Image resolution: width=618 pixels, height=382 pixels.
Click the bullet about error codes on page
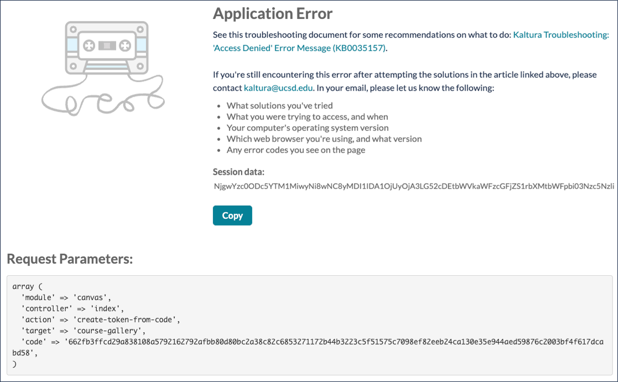pos(296,150)
